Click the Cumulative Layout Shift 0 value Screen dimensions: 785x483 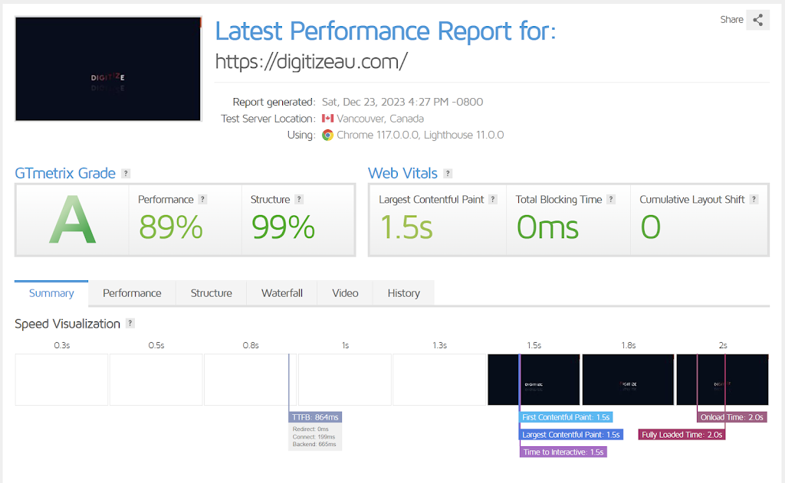click(x=650, y=227)
